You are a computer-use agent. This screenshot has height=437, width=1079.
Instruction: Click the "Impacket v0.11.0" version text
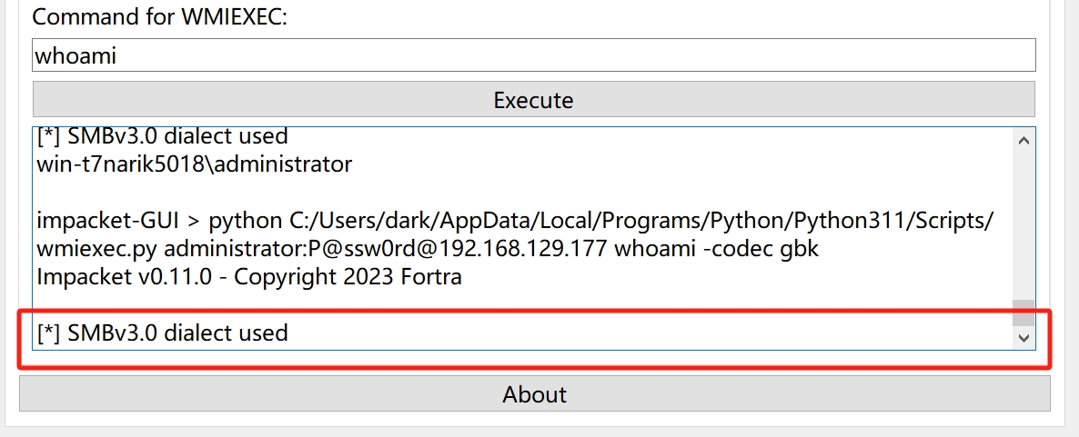(x=125, y=277)
